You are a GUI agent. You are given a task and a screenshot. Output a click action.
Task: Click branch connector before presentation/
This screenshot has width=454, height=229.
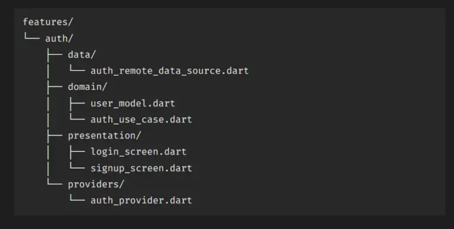(x=54, y=135)
